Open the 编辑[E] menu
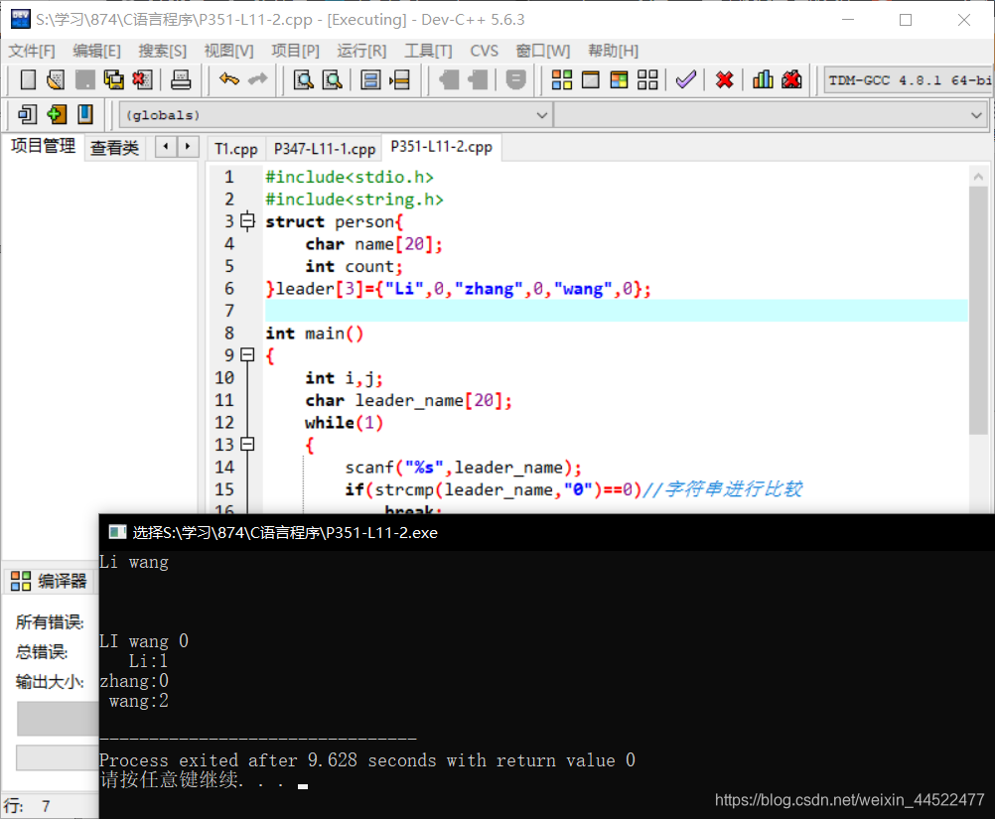Viewport: 995px width, 819px height. coord(96,51)
